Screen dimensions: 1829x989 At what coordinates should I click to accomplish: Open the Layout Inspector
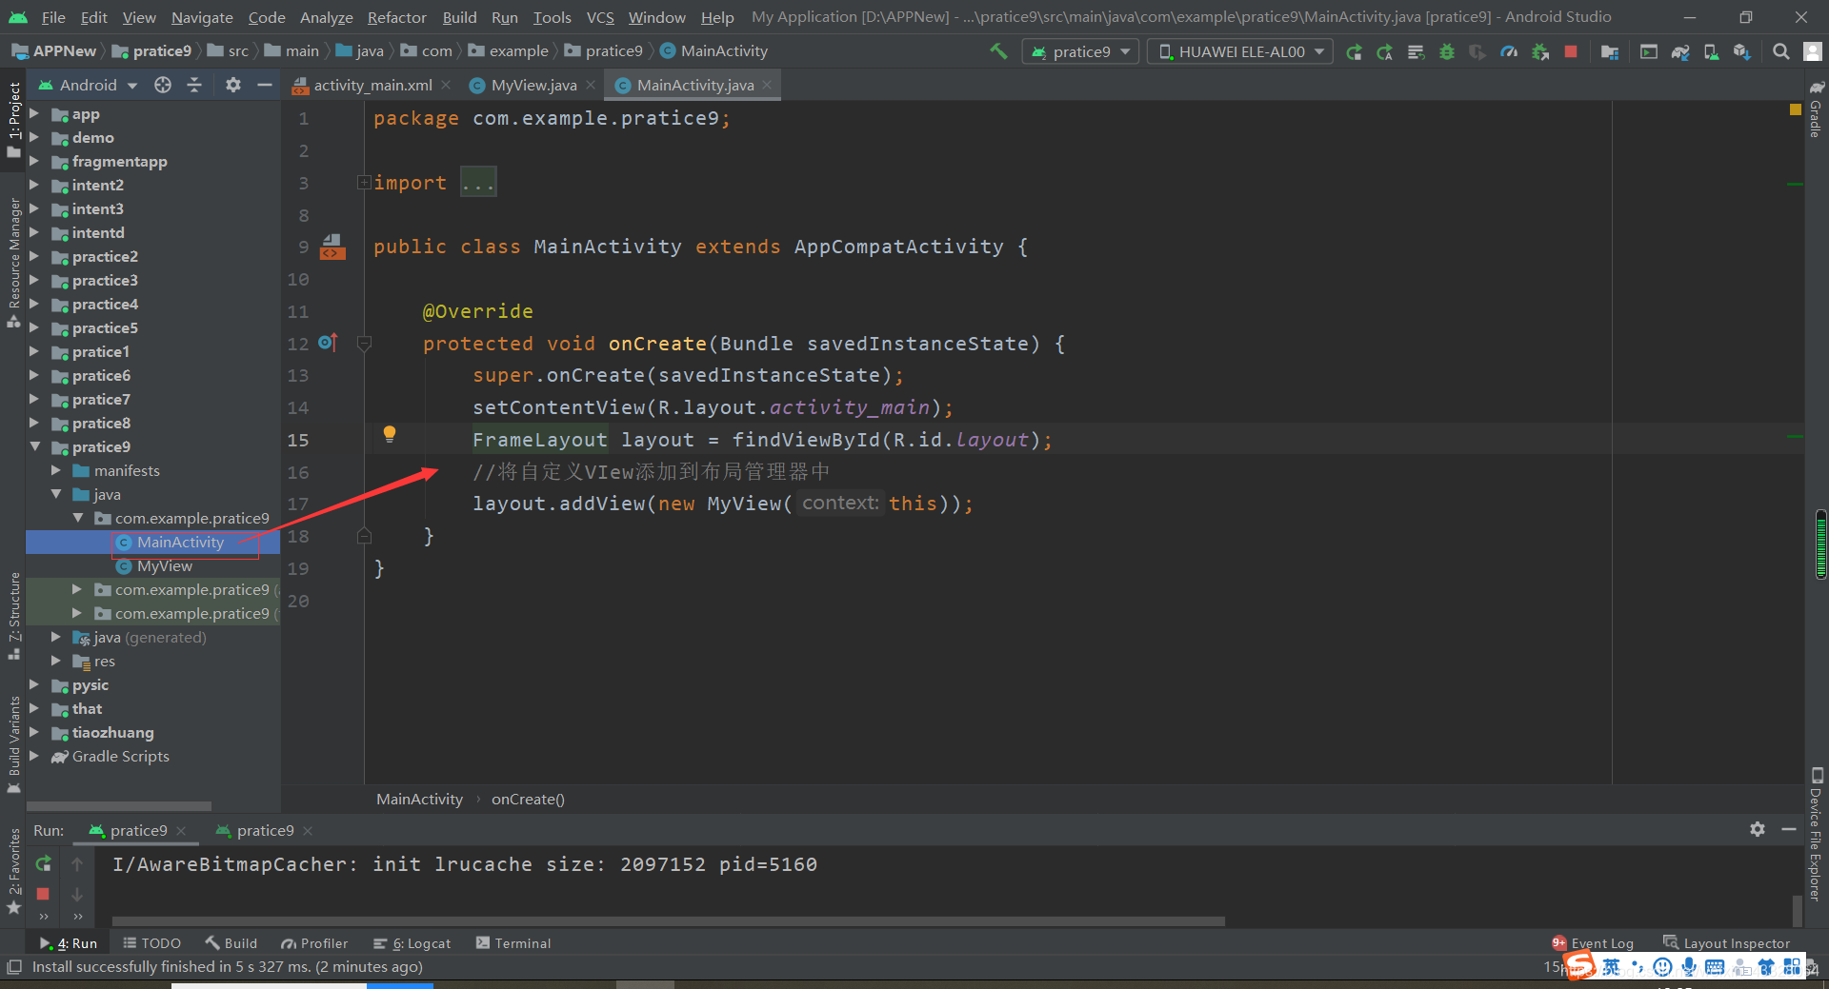click(x=1726, y=943)
